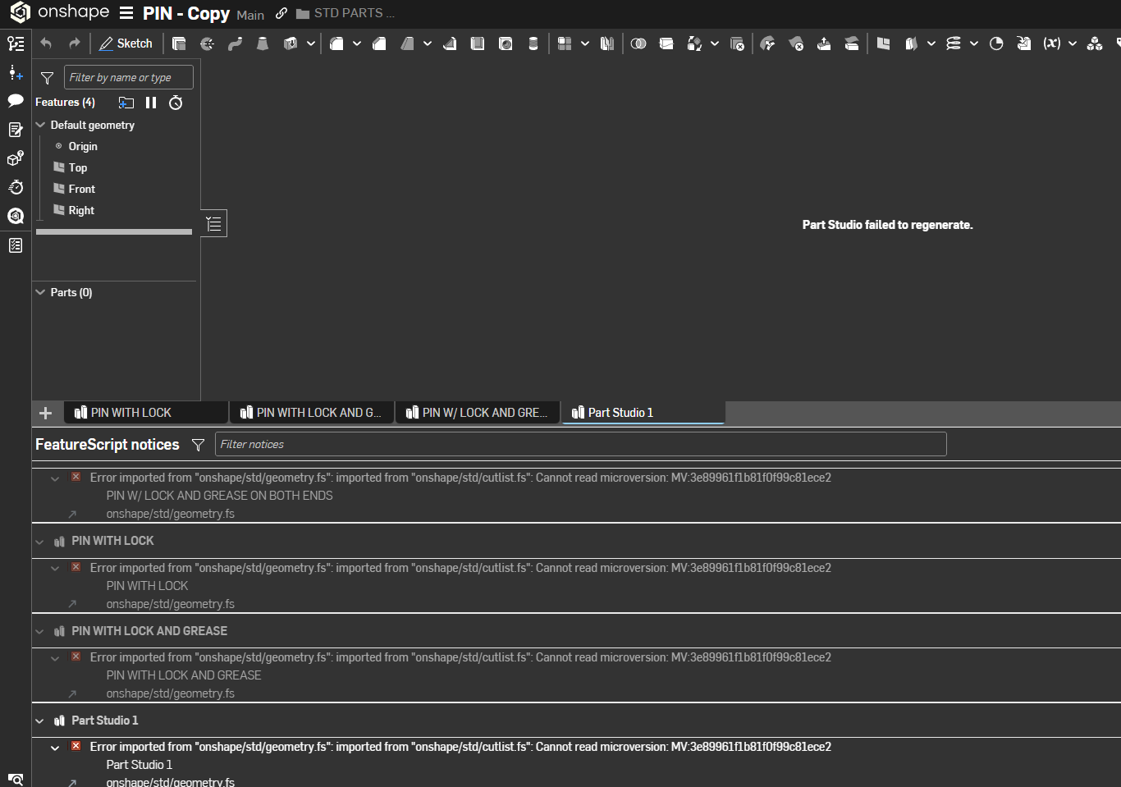The height and width of the screenshot is (787, 1121).
Task: Select the External thread tool
Action: 533,43
